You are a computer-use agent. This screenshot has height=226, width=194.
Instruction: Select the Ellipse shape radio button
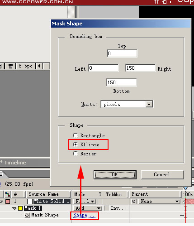(76, 144)
